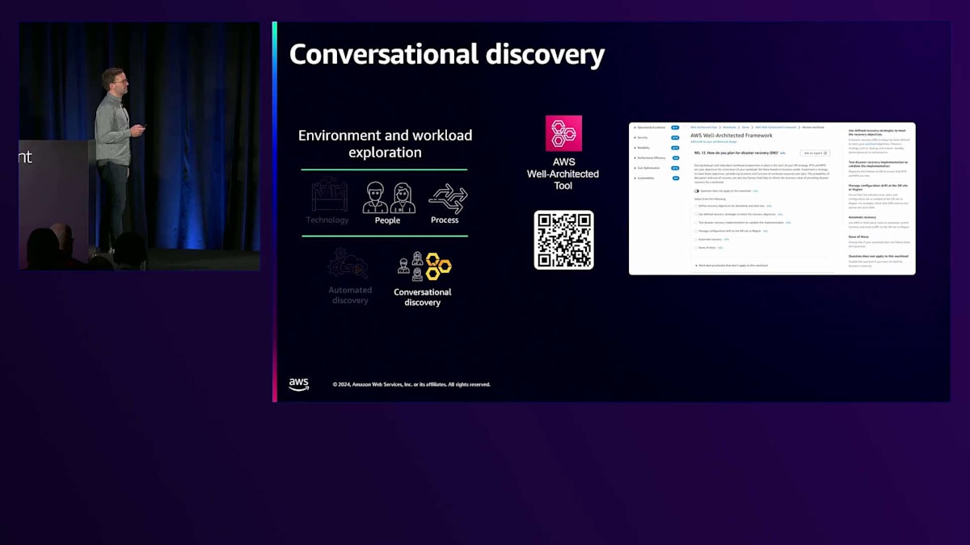Screen dimensions: 970x545
Task: Expand the Cost Optimization pillar
Action: (635, 168)
